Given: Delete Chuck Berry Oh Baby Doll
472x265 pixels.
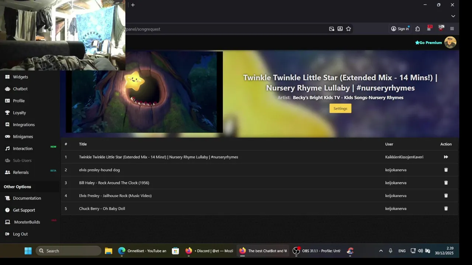Looking at the screenshot, I should 446,208.
